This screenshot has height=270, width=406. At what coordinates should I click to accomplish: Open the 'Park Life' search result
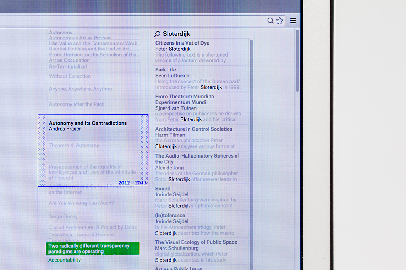[x=165, y=70]
